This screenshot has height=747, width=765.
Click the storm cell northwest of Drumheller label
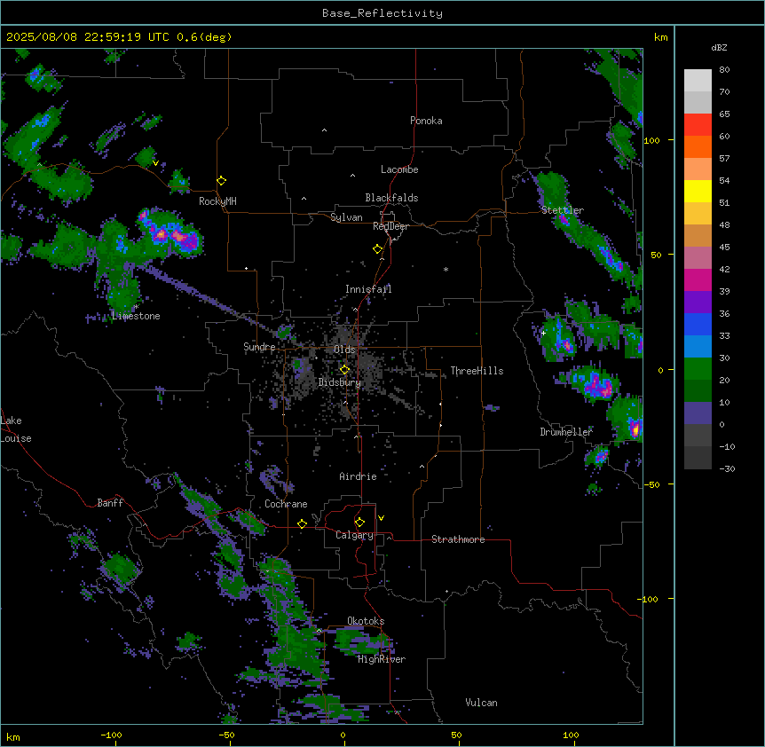559,340
